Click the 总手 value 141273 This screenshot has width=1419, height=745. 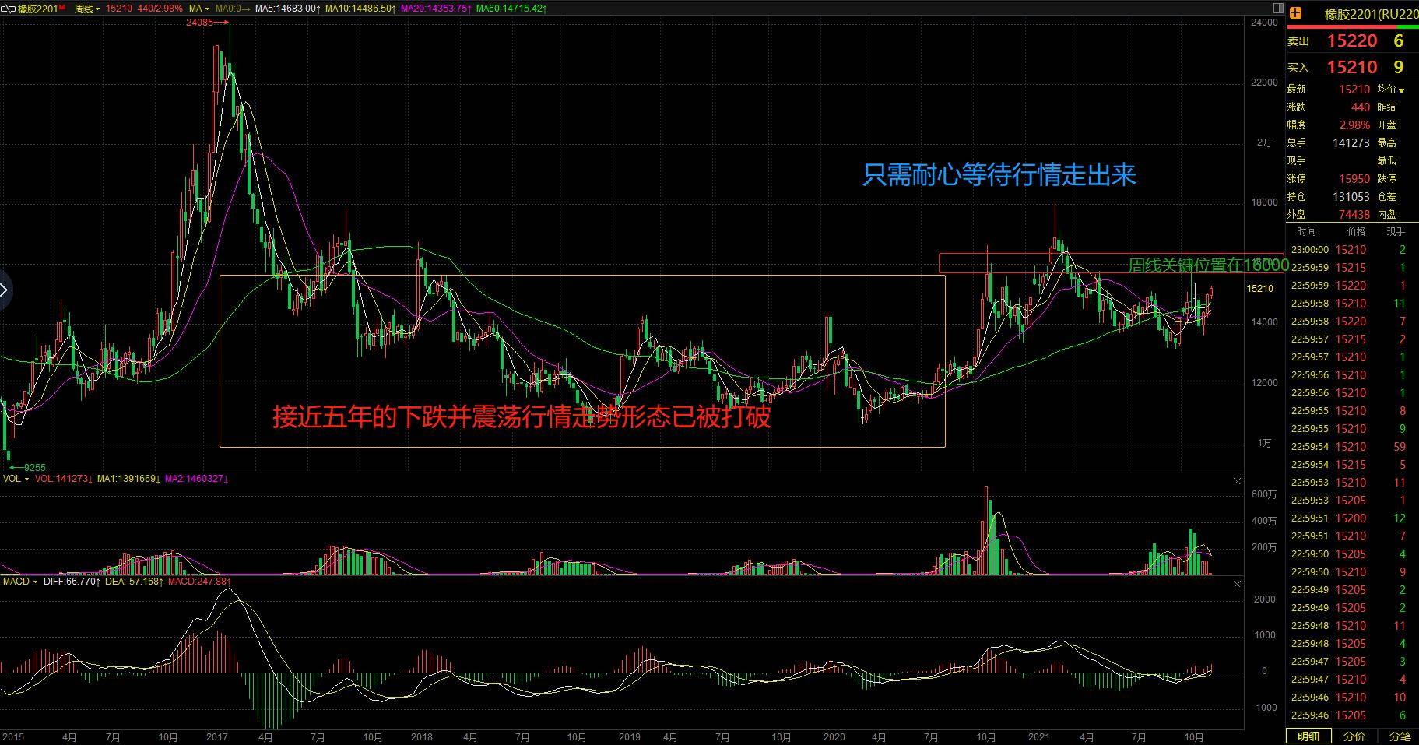click(x=1351, y=143)
